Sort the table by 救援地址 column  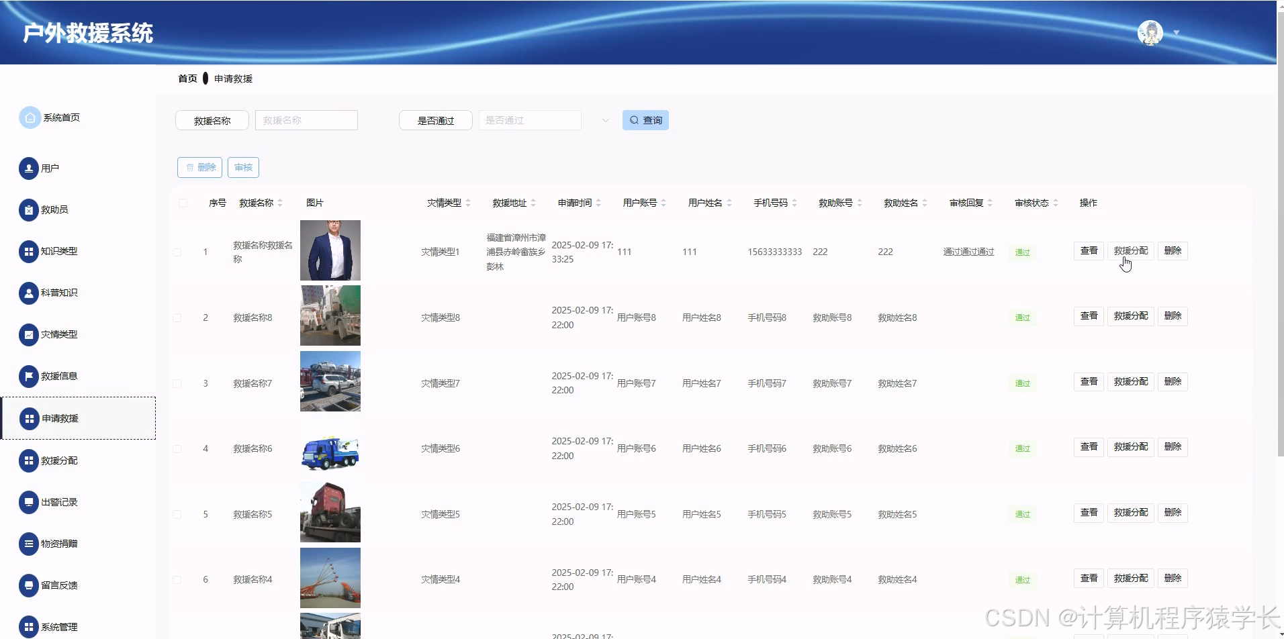[x=533, y=203]
